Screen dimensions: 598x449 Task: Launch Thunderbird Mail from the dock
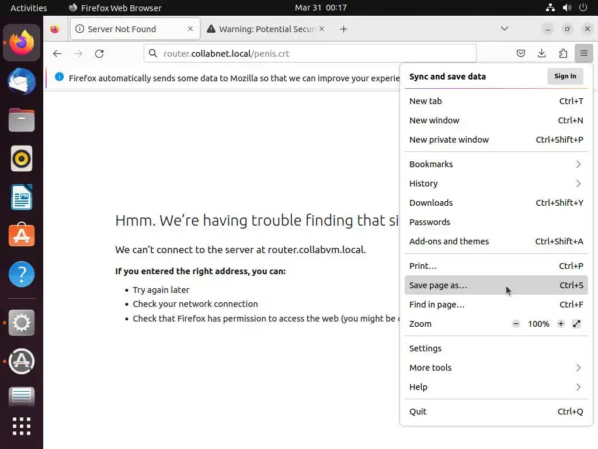point(22,82)
